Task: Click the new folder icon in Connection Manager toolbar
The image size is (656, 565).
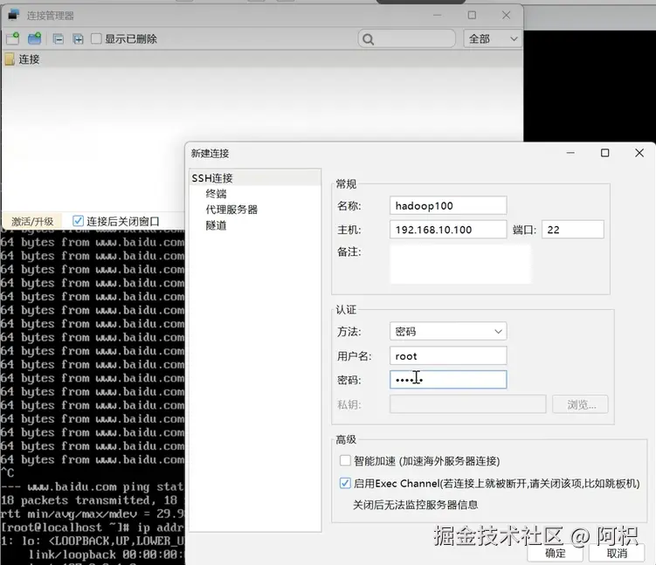Action: (34, 39)
